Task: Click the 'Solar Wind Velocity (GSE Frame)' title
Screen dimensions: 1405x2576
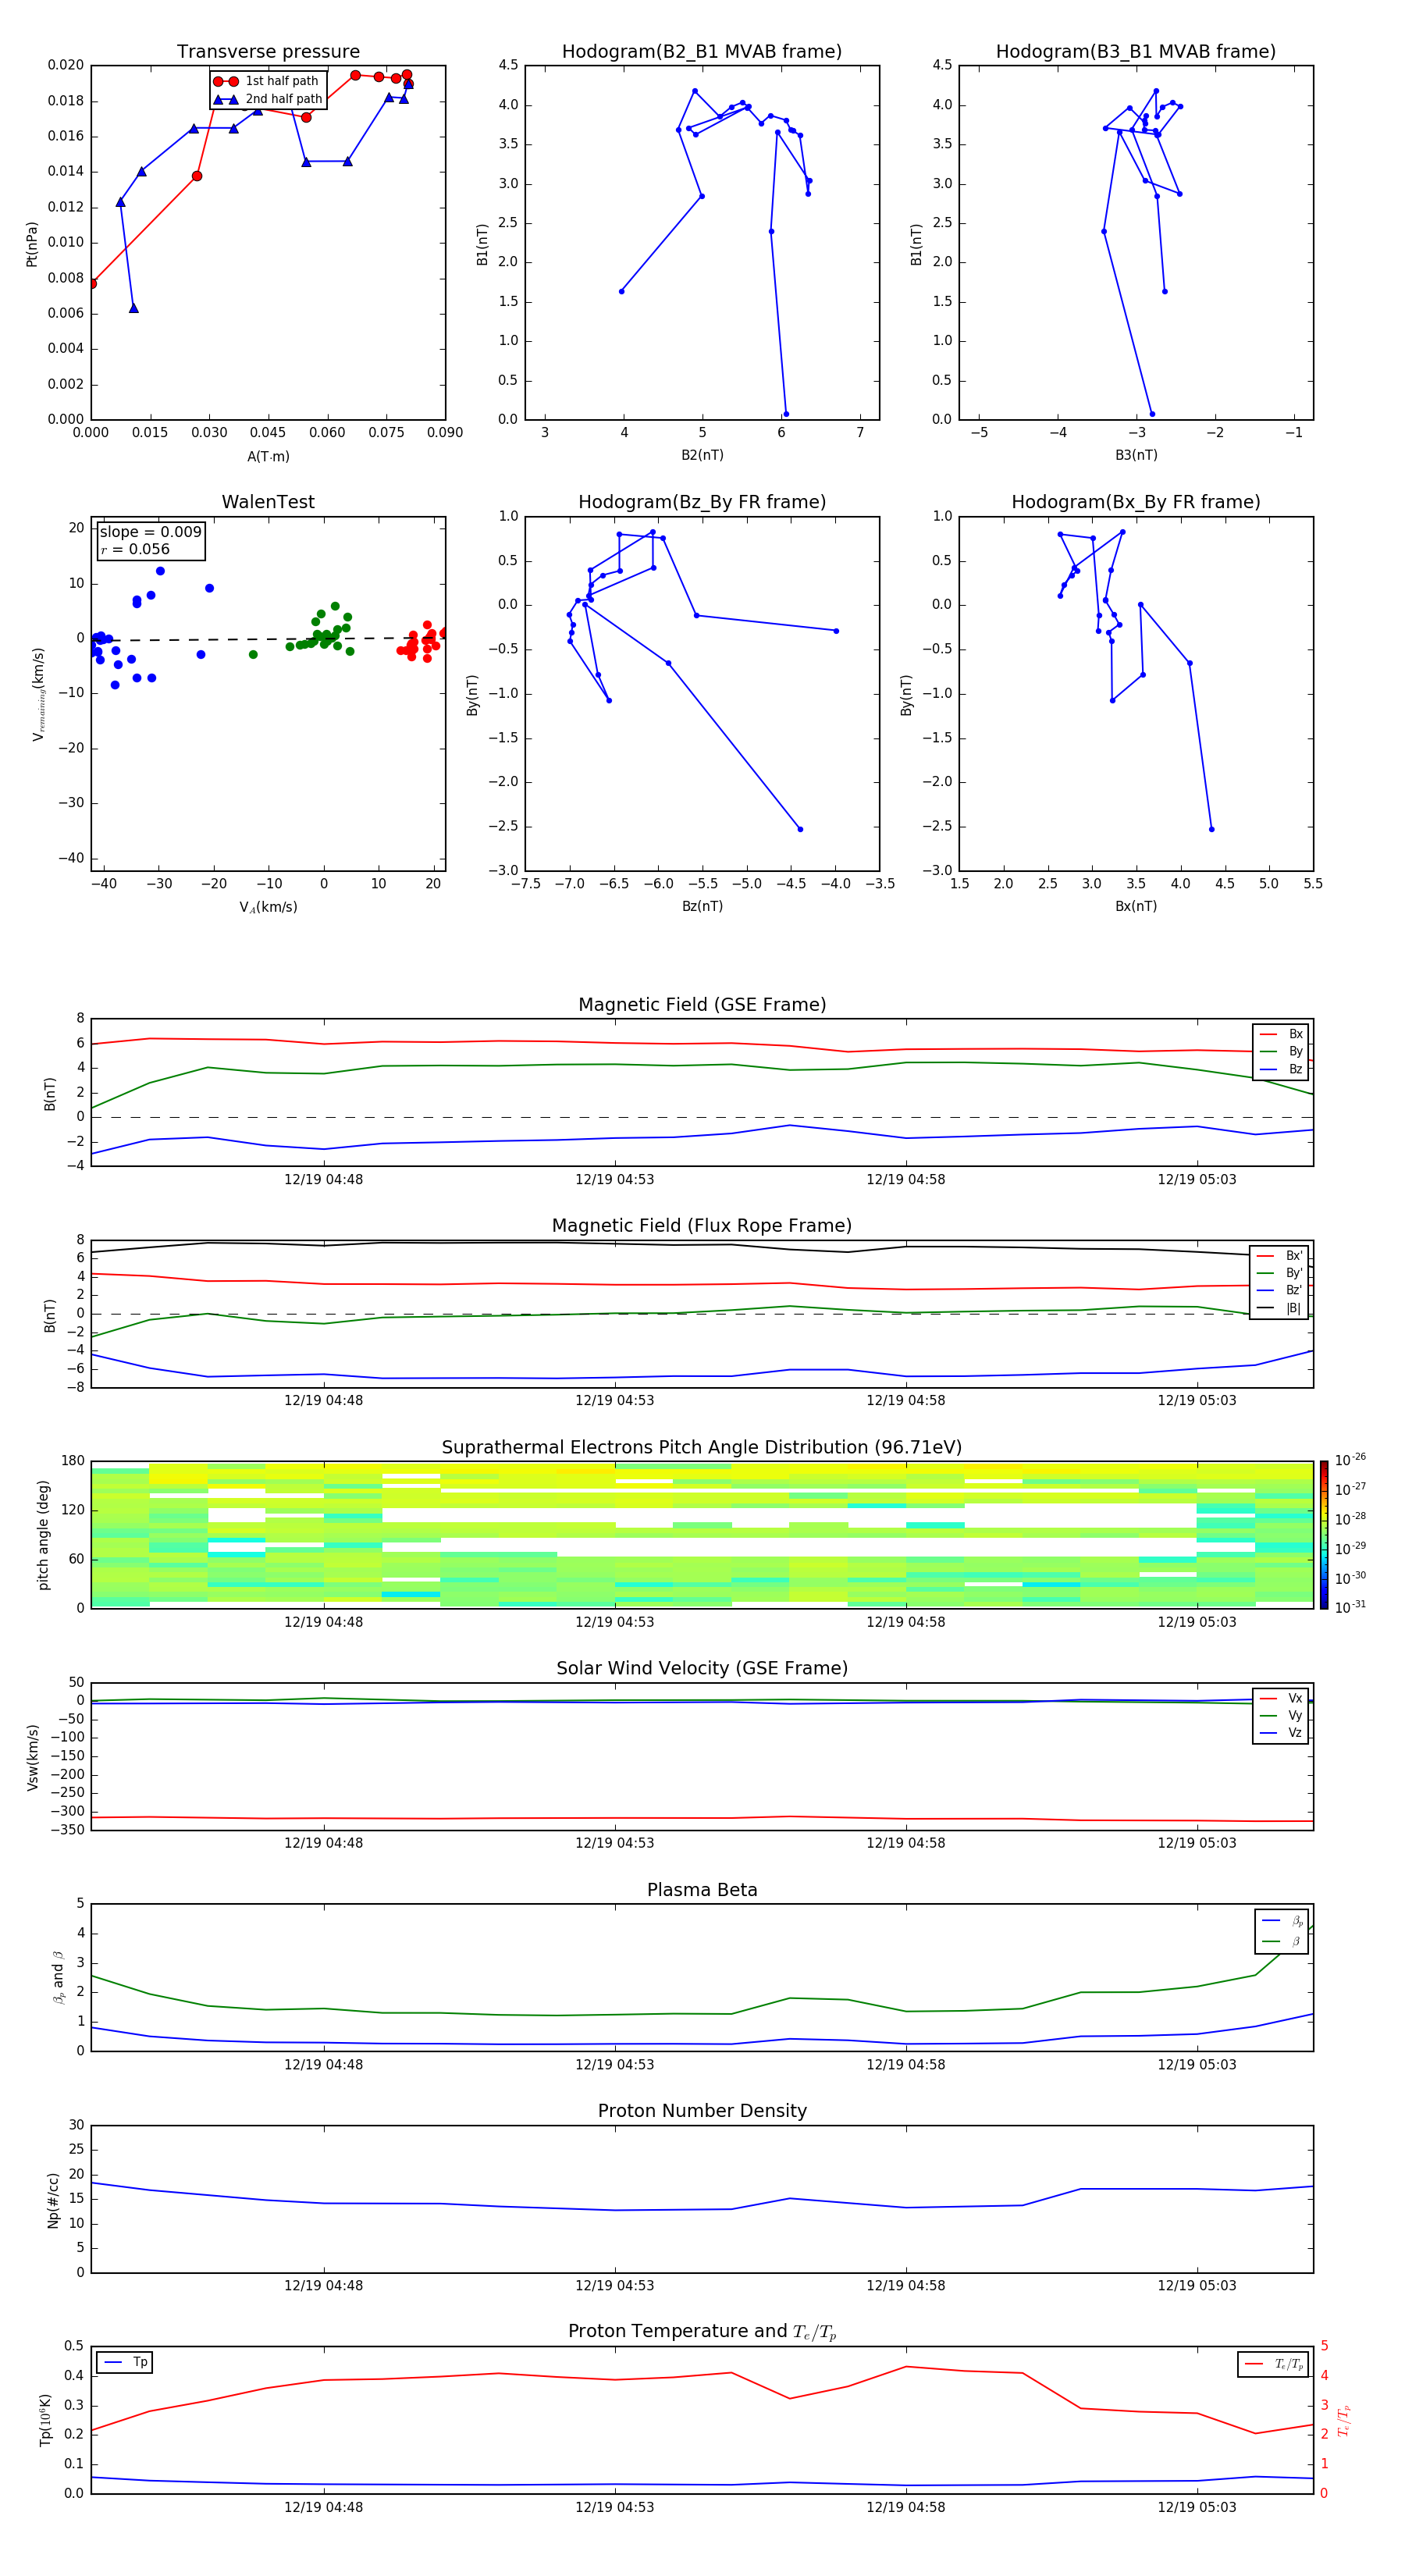Action: point(702,1668)
